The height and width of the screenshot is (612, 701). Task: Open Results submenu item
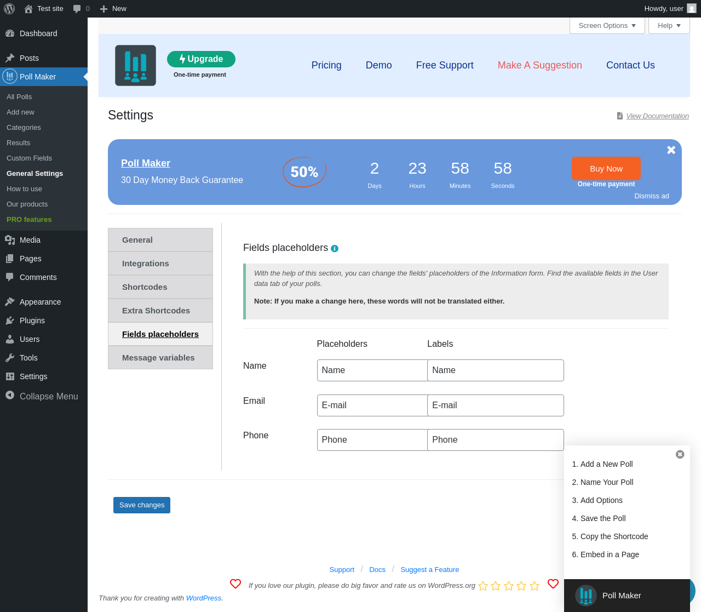(44, 142)
